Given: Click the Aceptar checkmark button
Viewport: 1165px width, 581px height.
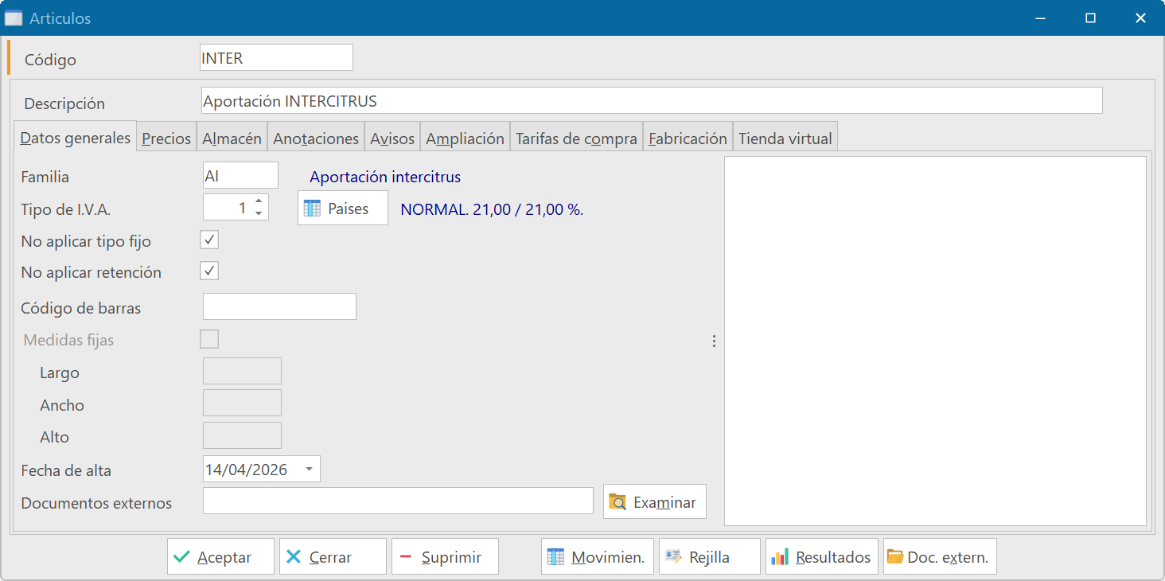Looking at the screenshot, I should (x=220, y=557).
